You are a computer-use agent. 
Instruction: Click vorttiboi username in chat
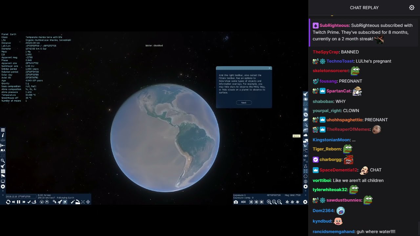coord(322,180)
